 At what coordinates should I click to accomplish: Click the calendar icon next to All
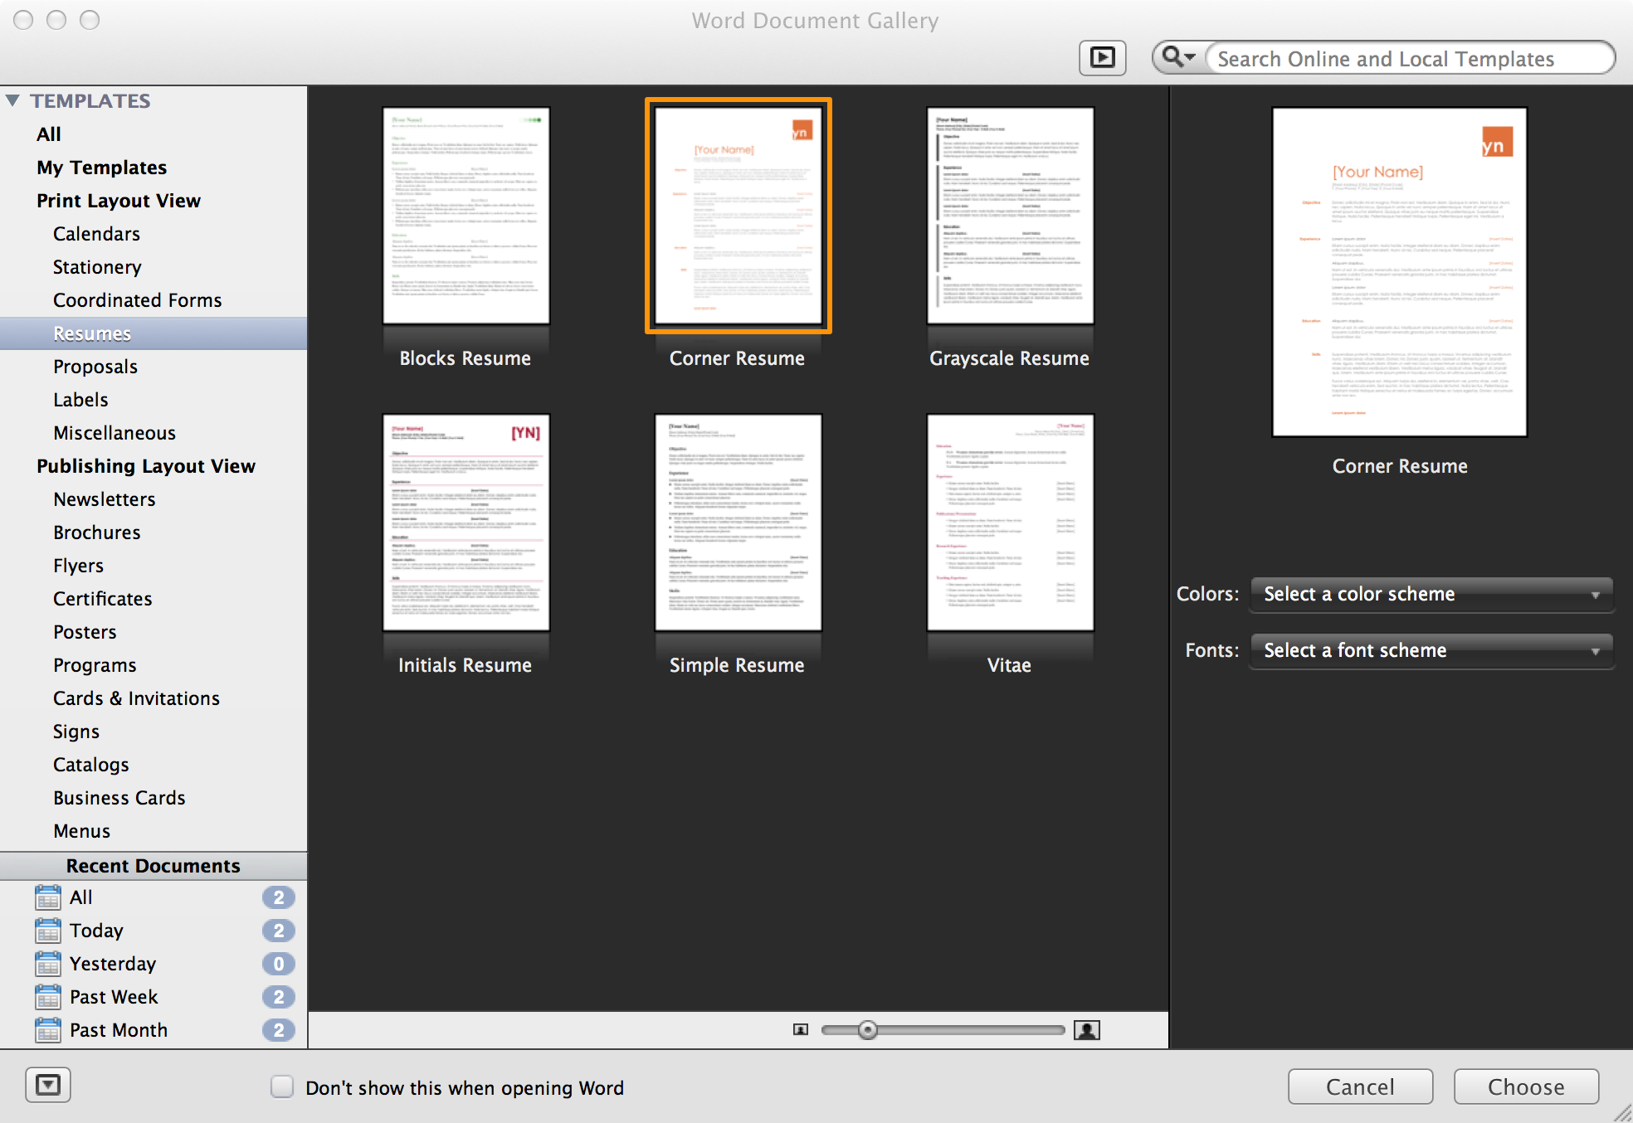tap(48, 897)
